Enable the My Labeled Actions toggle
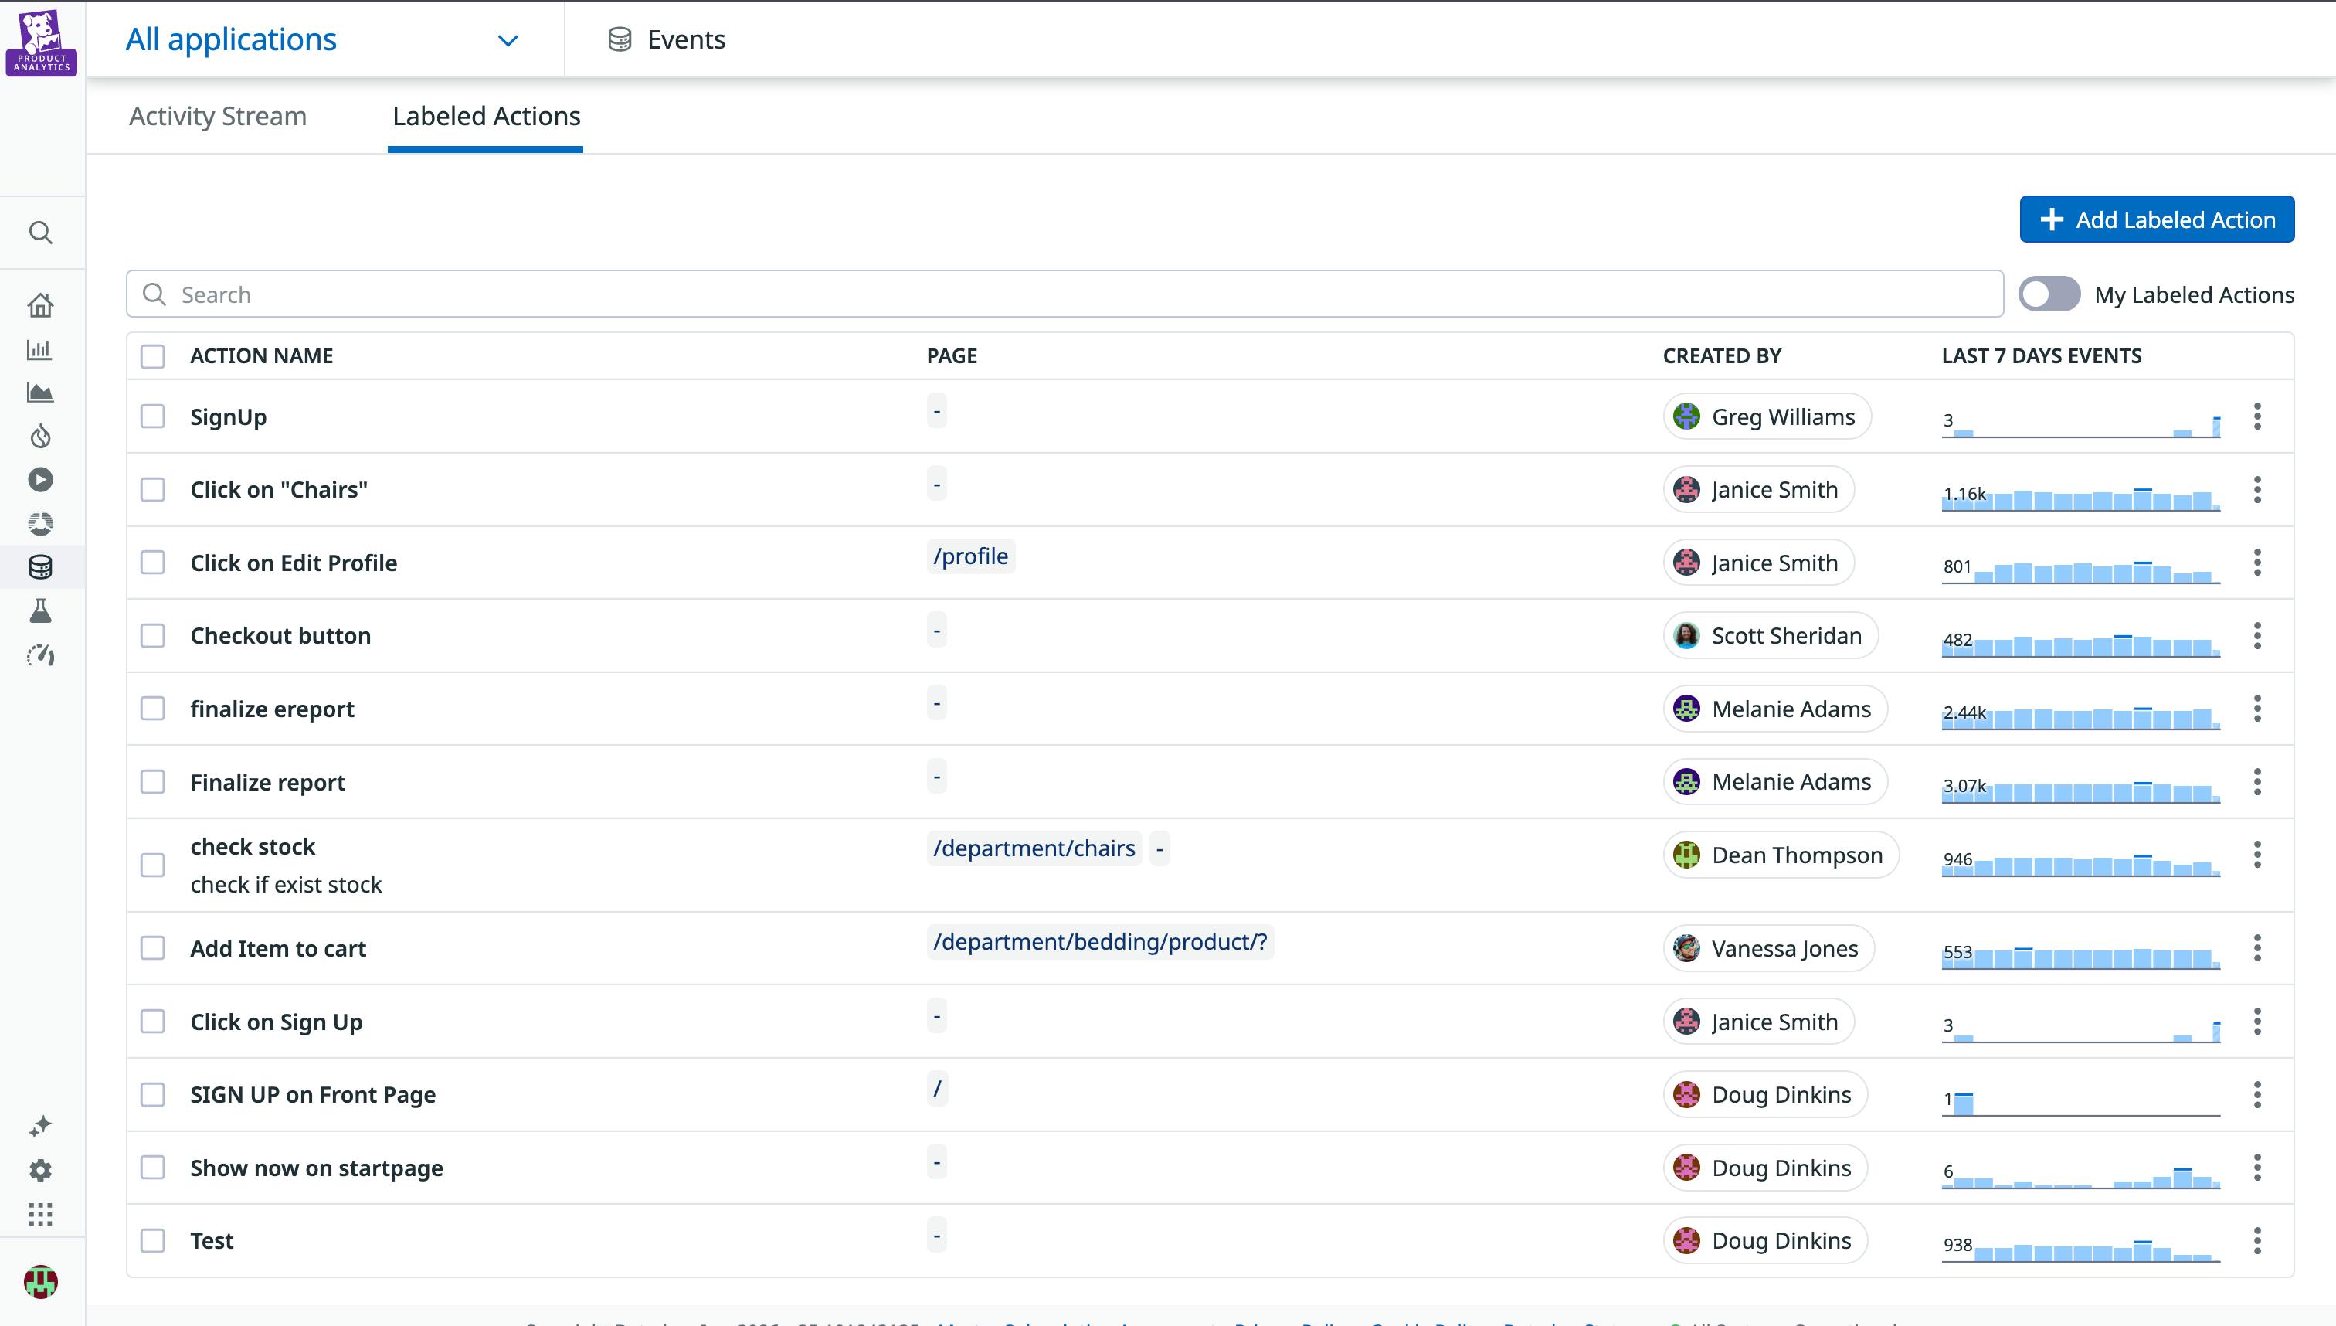 point(2050,294)
